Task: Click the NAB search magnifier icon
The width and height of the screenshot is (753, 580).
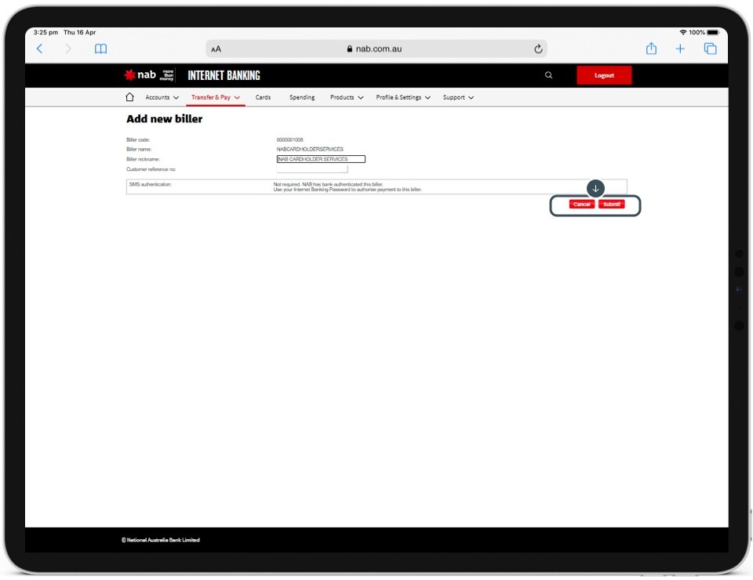Action: click(548, 75)
